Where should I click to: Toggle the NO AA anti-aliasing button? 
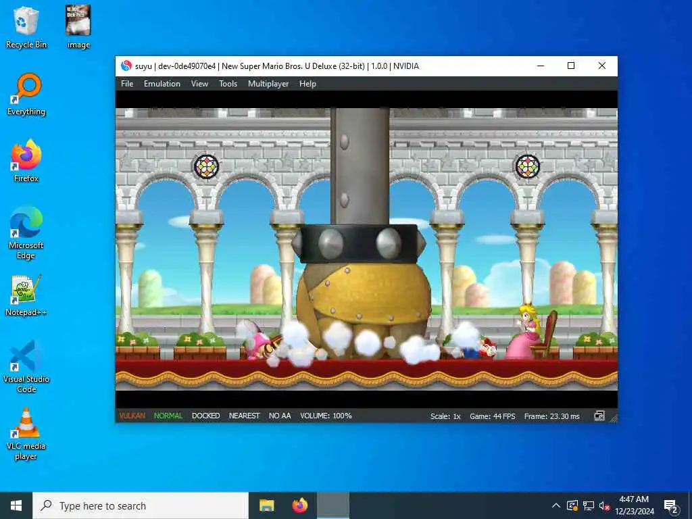pyautogui.click(x=280, y=416)
